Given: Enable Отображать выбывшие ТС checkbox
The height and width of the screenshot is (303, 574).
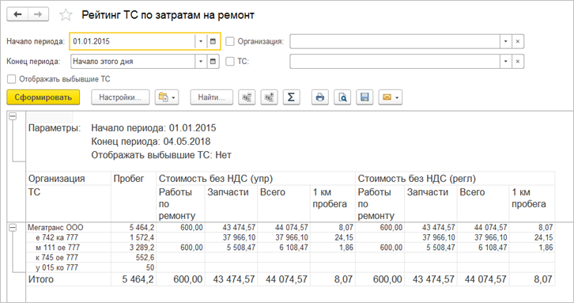Looking at the screenshot, I should (12, 79).
